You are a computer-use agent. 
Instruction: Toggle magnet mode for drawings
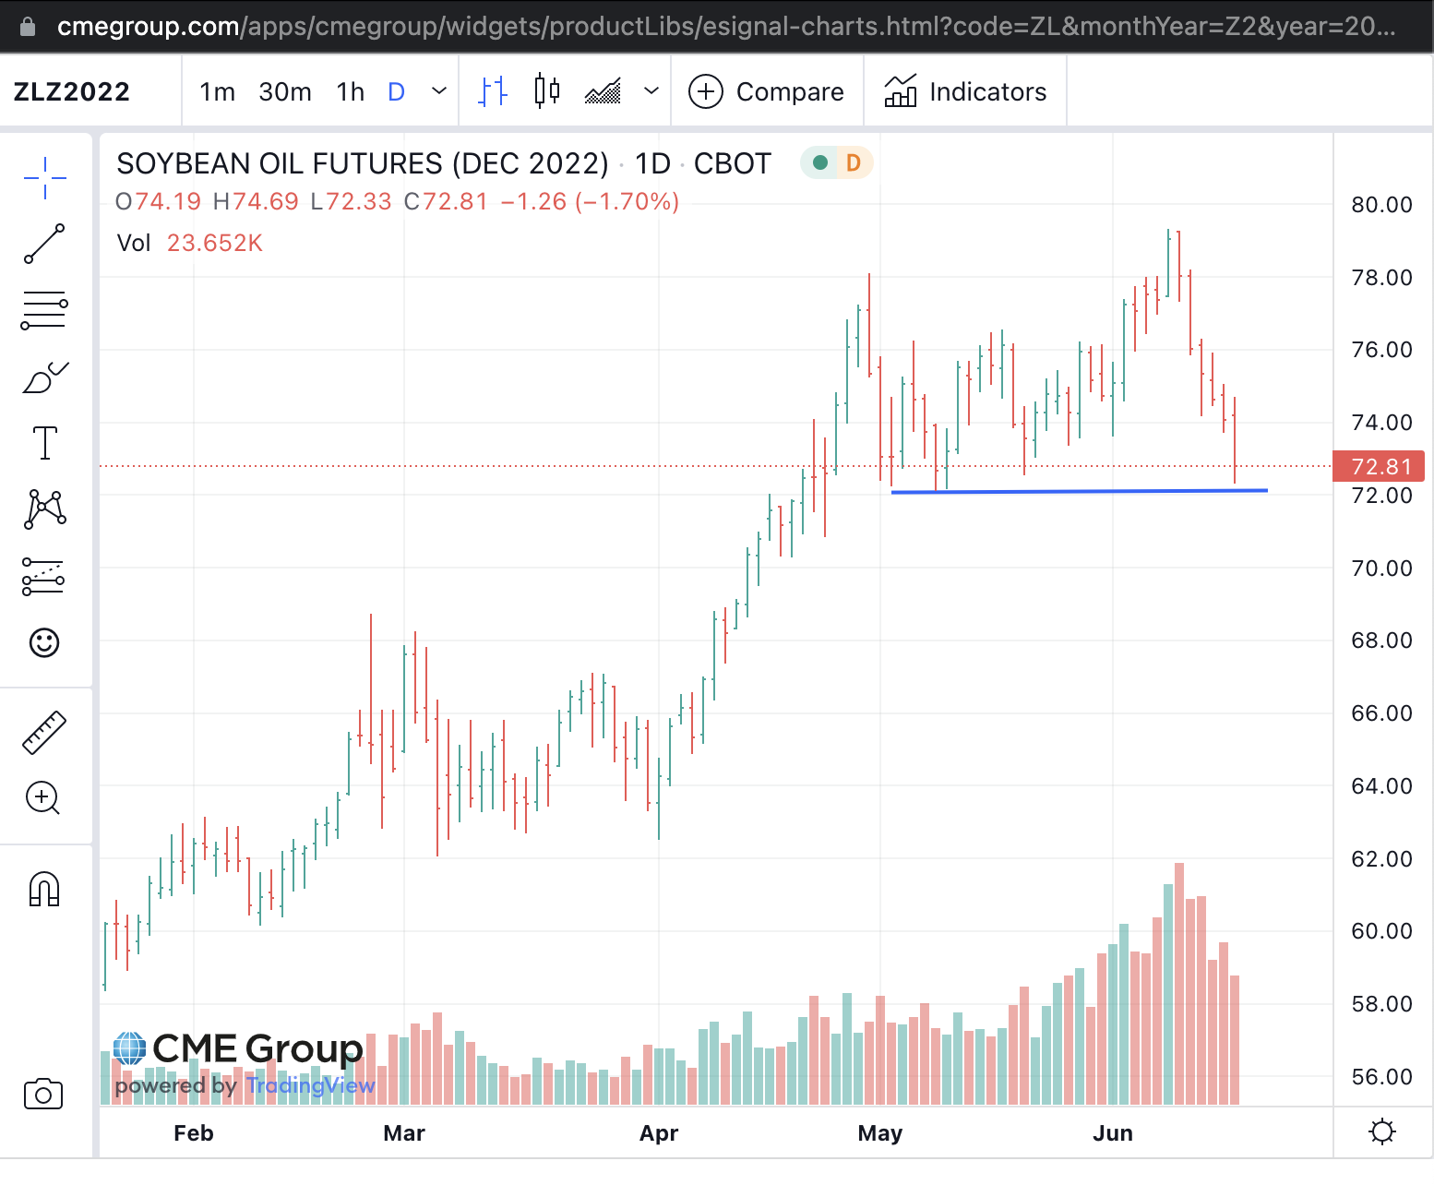pos(44,890)
